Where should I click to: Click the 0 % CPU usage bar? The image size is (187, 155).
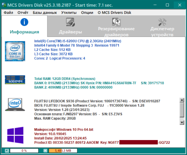24,151
